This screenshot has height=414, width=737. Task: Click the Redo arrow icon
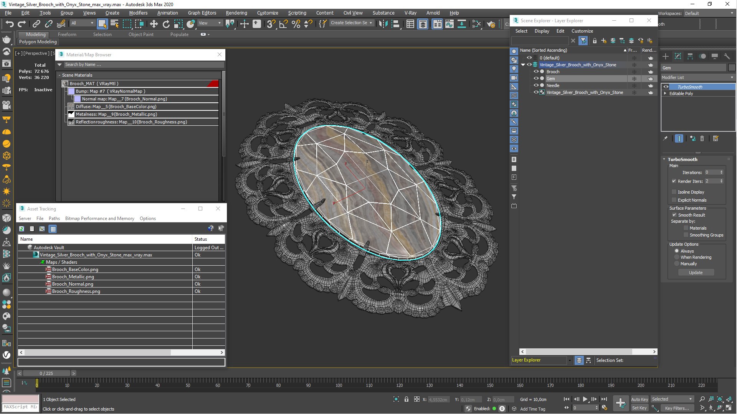[22, 24]
